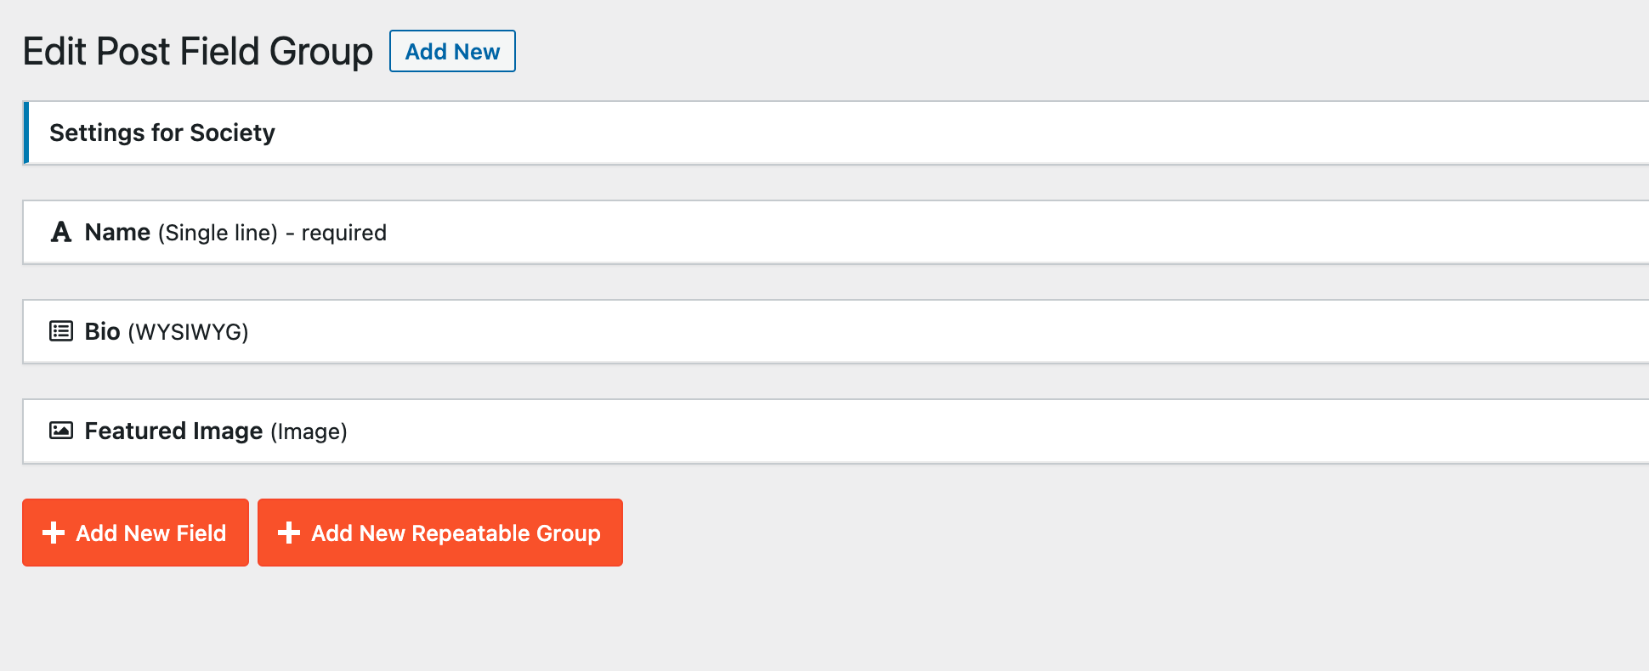Click the 'required' text on the Name row
Image resolution: width=1649 pixels, height=671 pixels.
[344, 234]
